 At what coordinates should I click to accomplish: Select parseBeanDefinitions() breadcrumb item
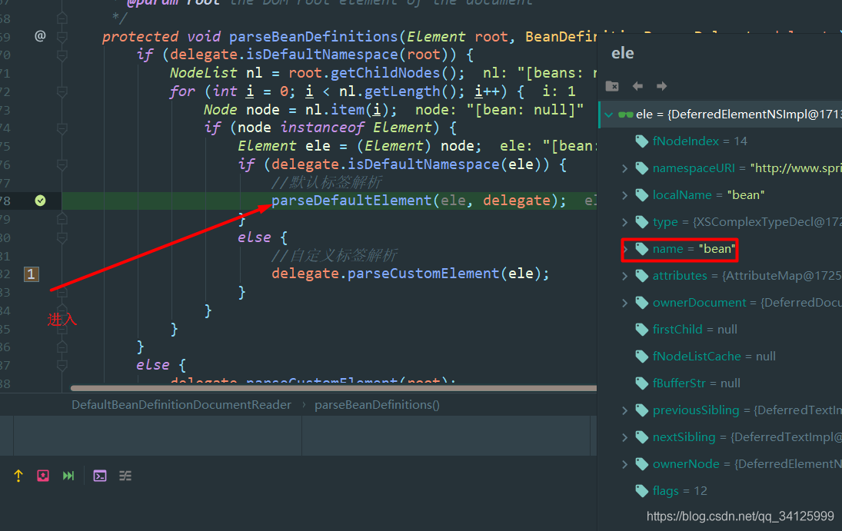pos(377,404)
